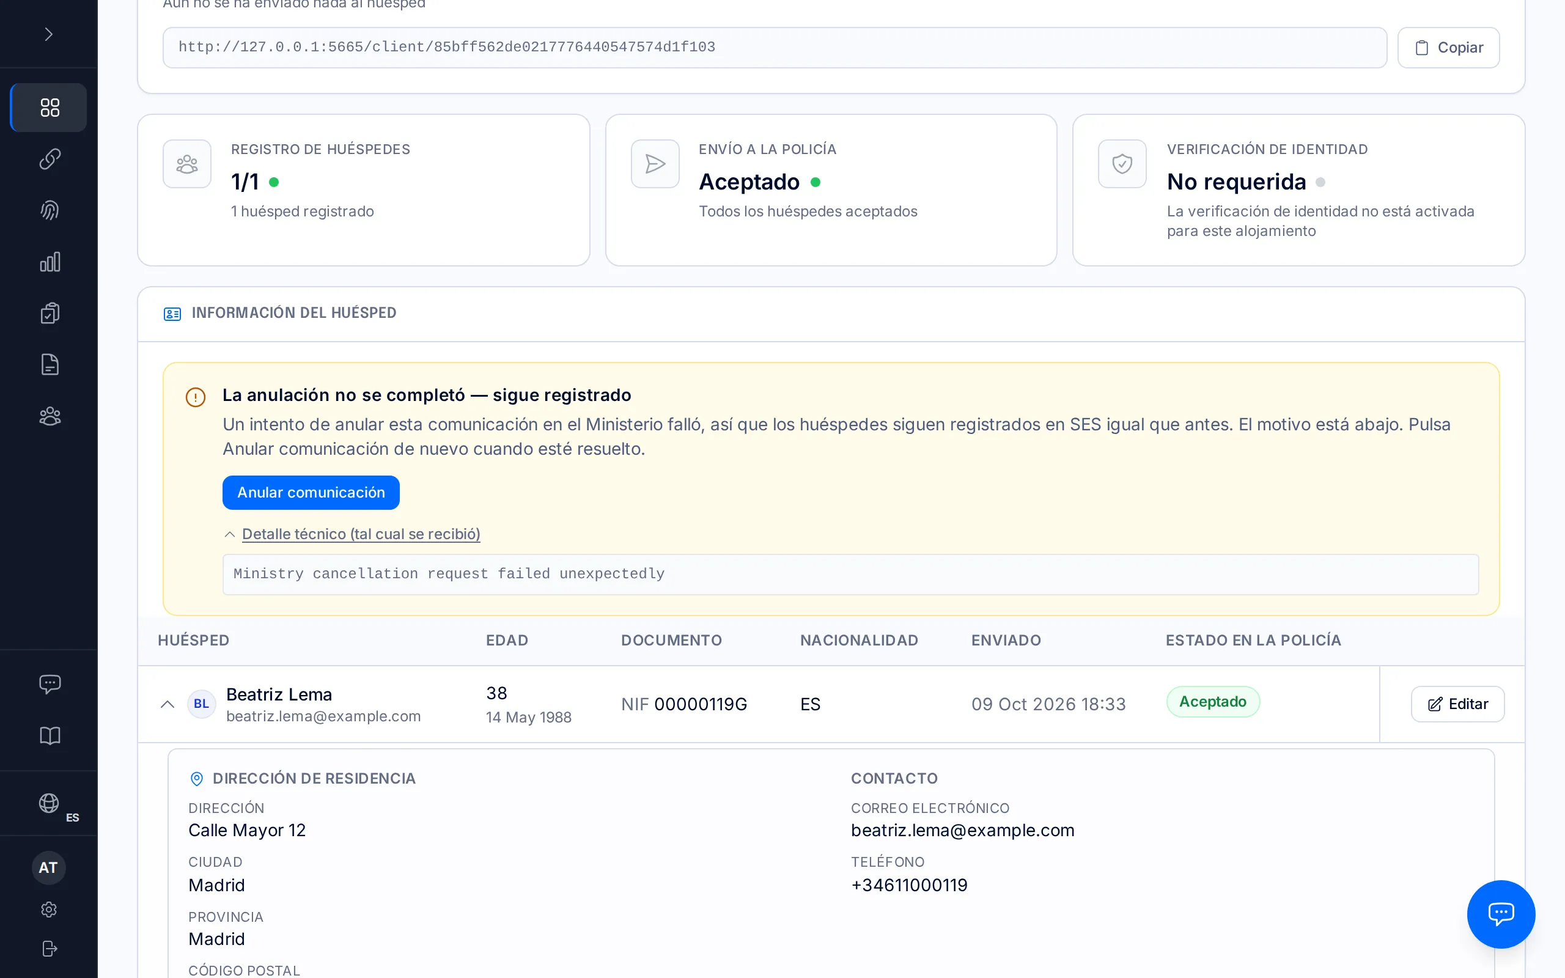Click the Aceptado status badge in guest row
This screenshot has width=1565, height=978.
point(1212,701)
